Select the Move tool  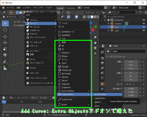click(x=5, y=37)
